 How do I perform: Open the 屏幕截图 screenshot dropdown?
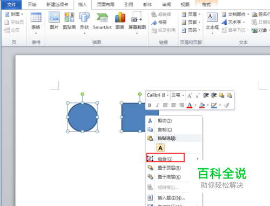[x=137, y=23]
